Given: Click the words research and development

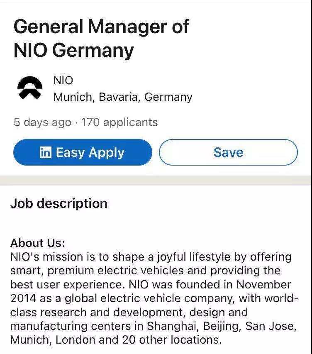Looking at the screenshot, I should 114,312.
